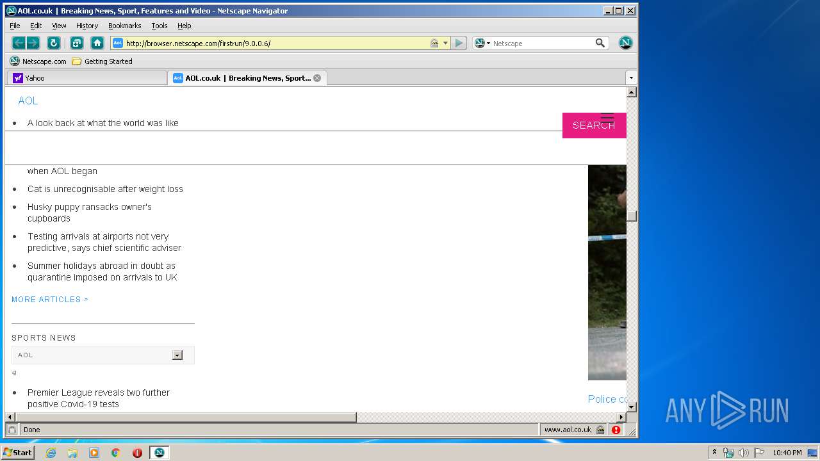Open the Getting Started bookmarks folder
820x461 pixels.
click(x=102, y=61)
